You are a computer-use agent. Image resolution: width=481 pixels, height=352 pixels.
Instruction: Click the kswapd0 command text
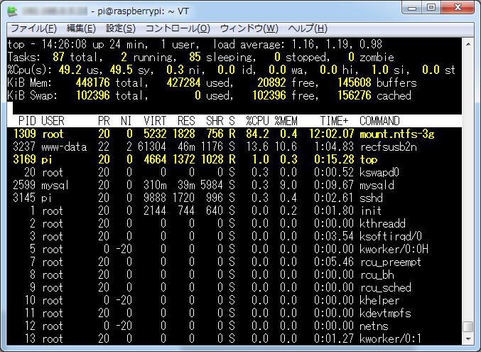pos(379,172)
